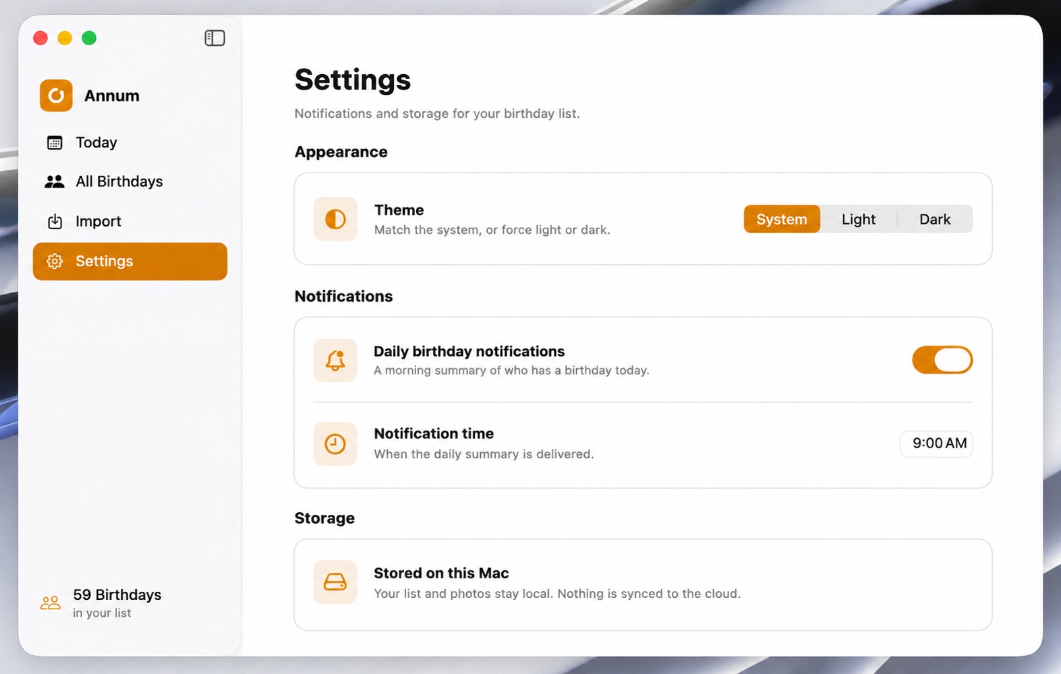Minimize the window with the yellow button
1061x674 pixels.
point(65,38)
